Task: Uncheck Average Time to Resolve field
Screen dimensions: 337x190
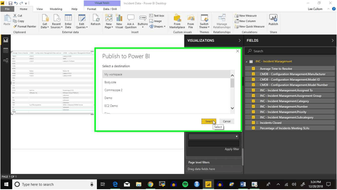Action: click(253, 69)
